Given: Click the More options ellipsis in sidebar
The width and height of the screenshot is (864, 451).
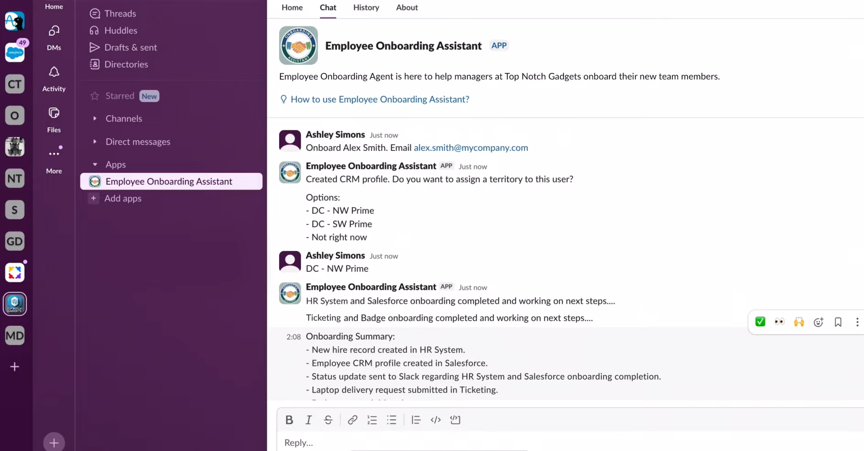Looking at the screenshot, I should click(54, 154).
